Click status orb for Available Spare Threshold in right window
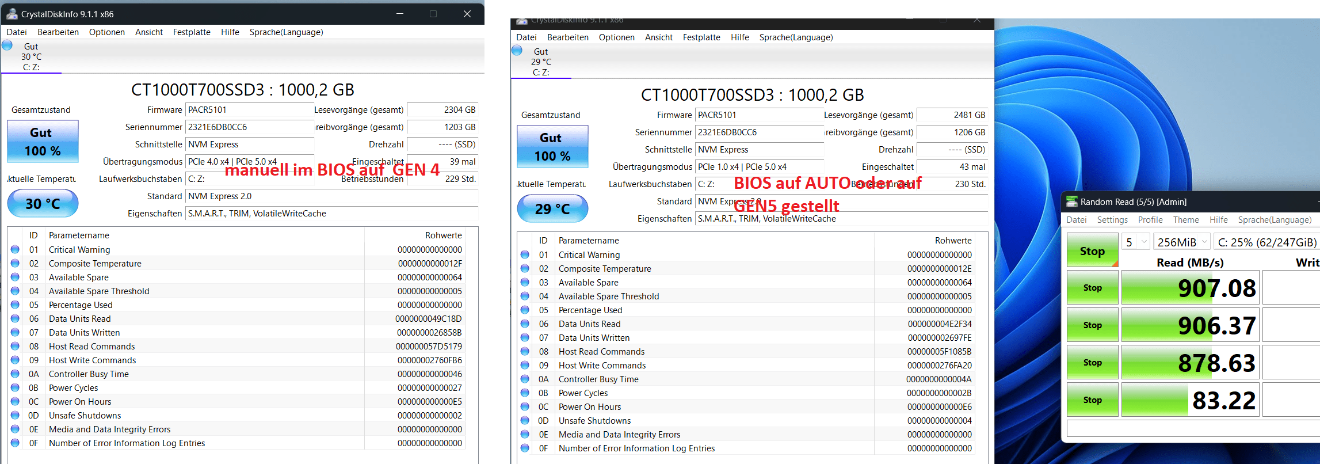 [525, 296]
